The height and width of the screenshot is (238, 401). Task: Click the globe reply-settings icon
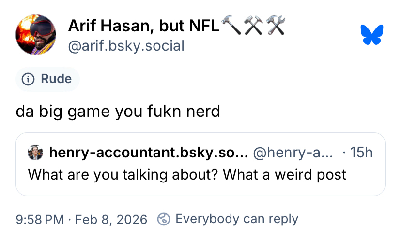point(164,219)
